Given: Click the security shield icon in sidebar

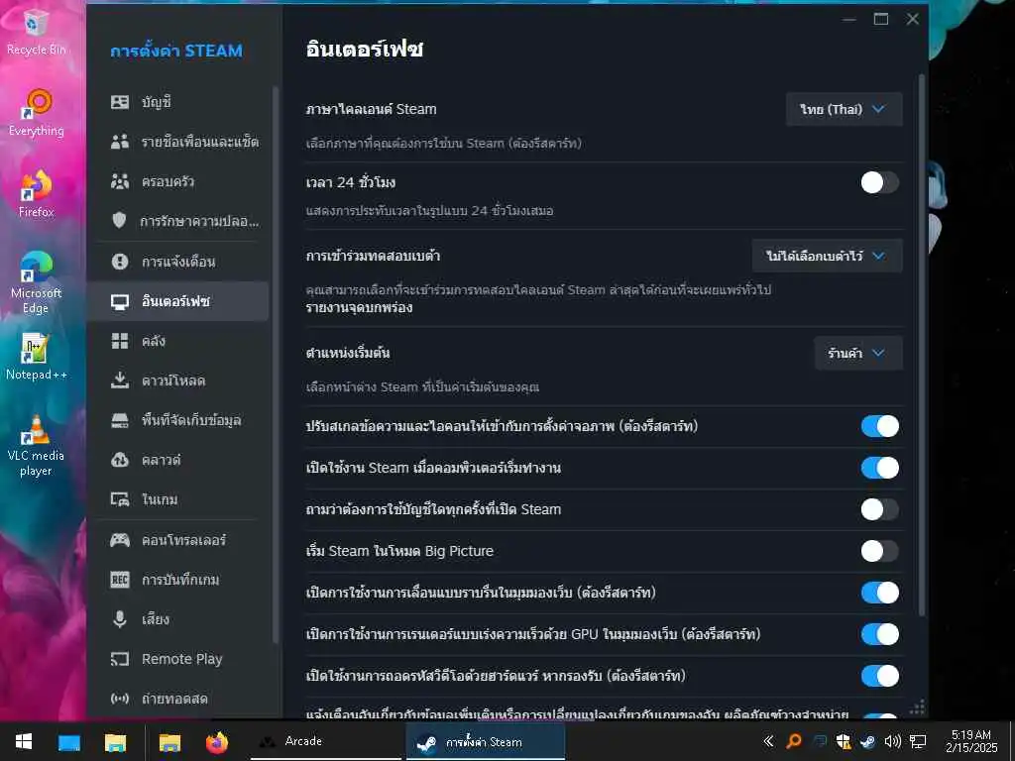Looking at the screenshot, I should click(119, 221).
